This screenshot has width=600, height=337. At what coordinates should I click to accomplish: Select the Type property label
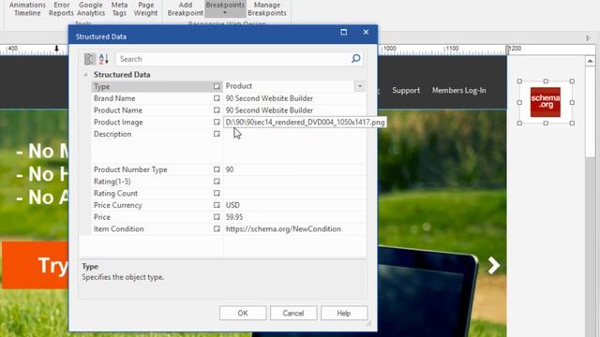[x=102, y=87]
